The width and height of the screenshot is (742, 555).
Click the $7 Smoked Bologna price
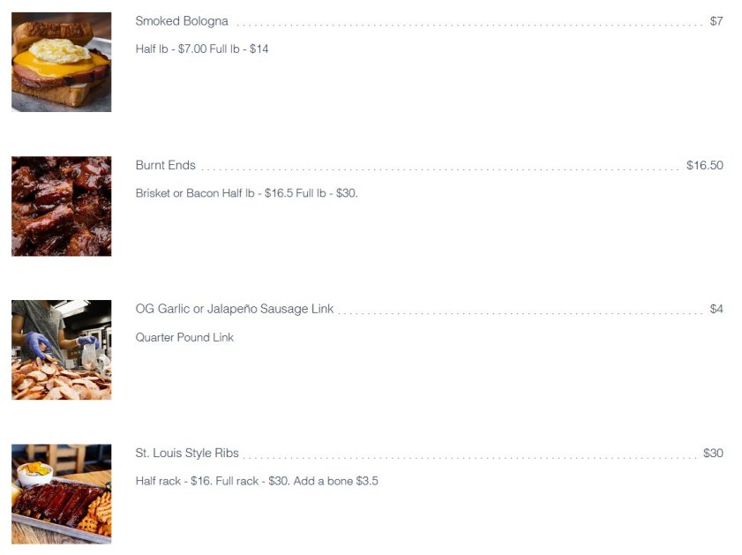(716, 21)
